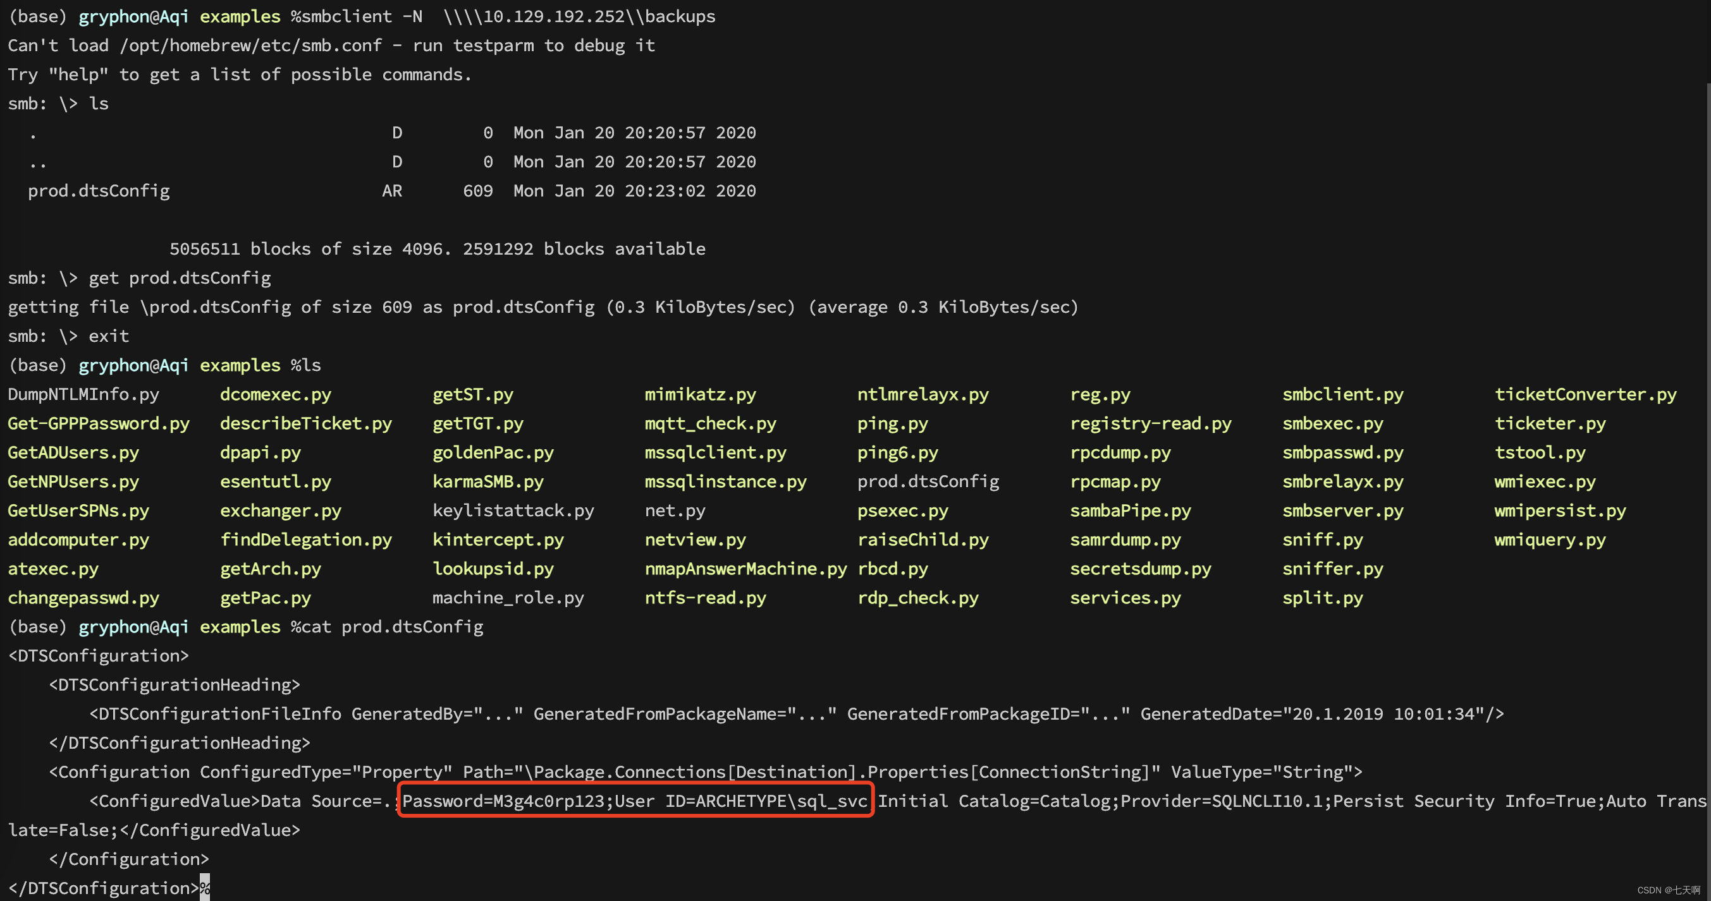Click services.py file name

[1125, 598]
